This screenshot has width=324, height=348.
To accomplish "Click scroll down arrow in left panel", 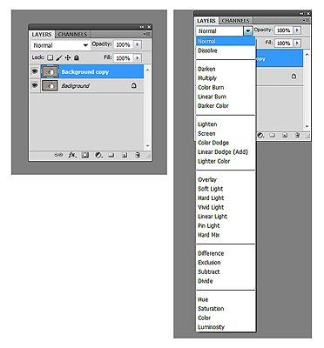I will 147,145.
